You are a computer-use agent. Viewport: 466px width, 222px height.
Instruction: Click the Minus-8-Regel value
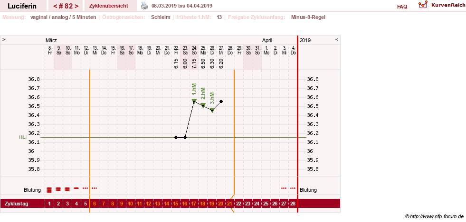click(x=308, y=17)
